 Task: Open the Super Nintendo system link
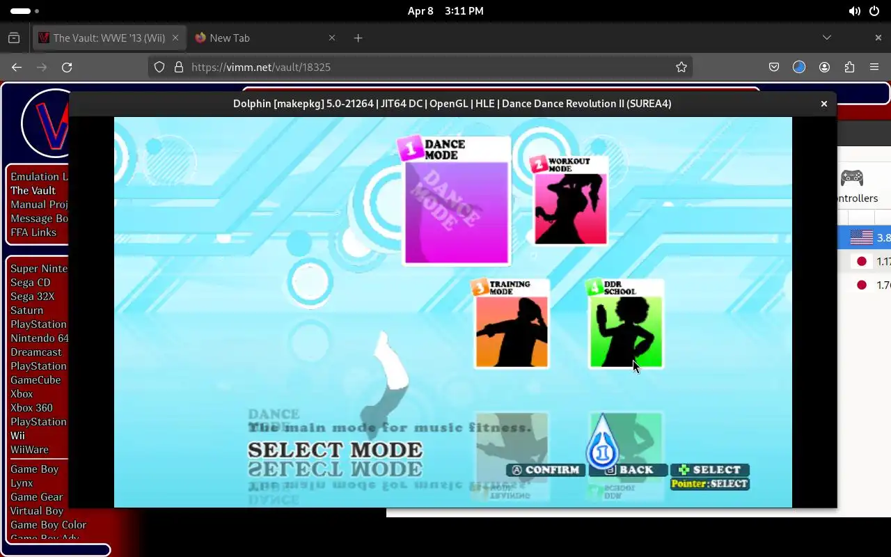[x=39, y=268]
